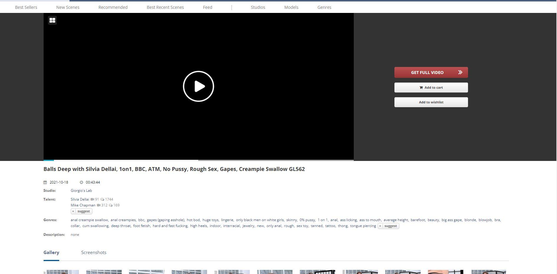557x274 pixels.
Task: Click the grid layout icon on video
Action: tap(52, 20)
